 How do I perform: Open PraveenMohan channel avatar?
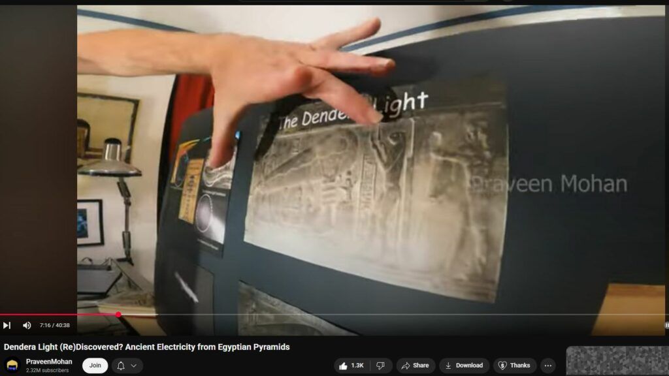[x=12, y=366]
